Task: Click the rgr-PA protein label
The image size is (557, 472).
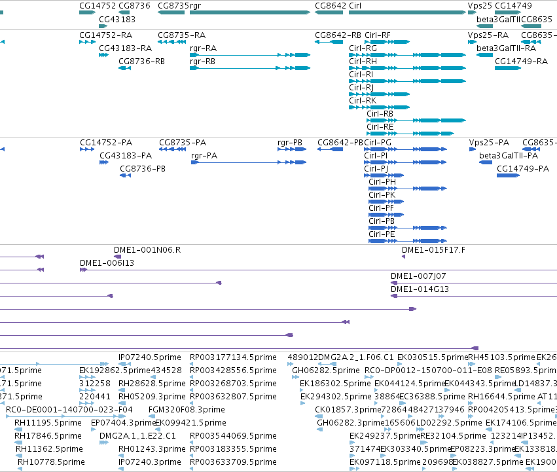Action: (x=204, y=156)
